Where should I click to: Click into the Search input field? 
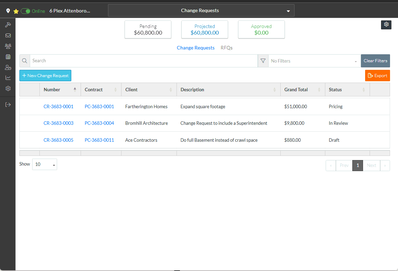coord(143,61)
